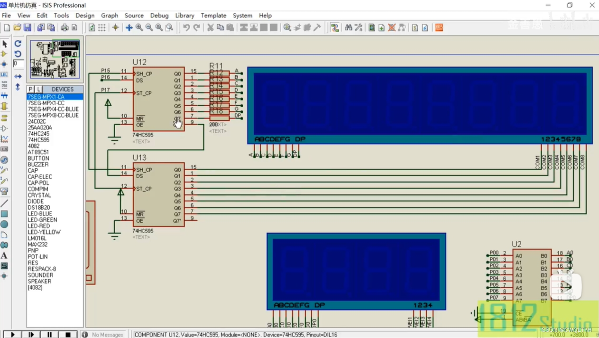The height and width of the screenshot is (338, 599).
Task: Click the rotate clockwise icon
Action: [18, 44]
